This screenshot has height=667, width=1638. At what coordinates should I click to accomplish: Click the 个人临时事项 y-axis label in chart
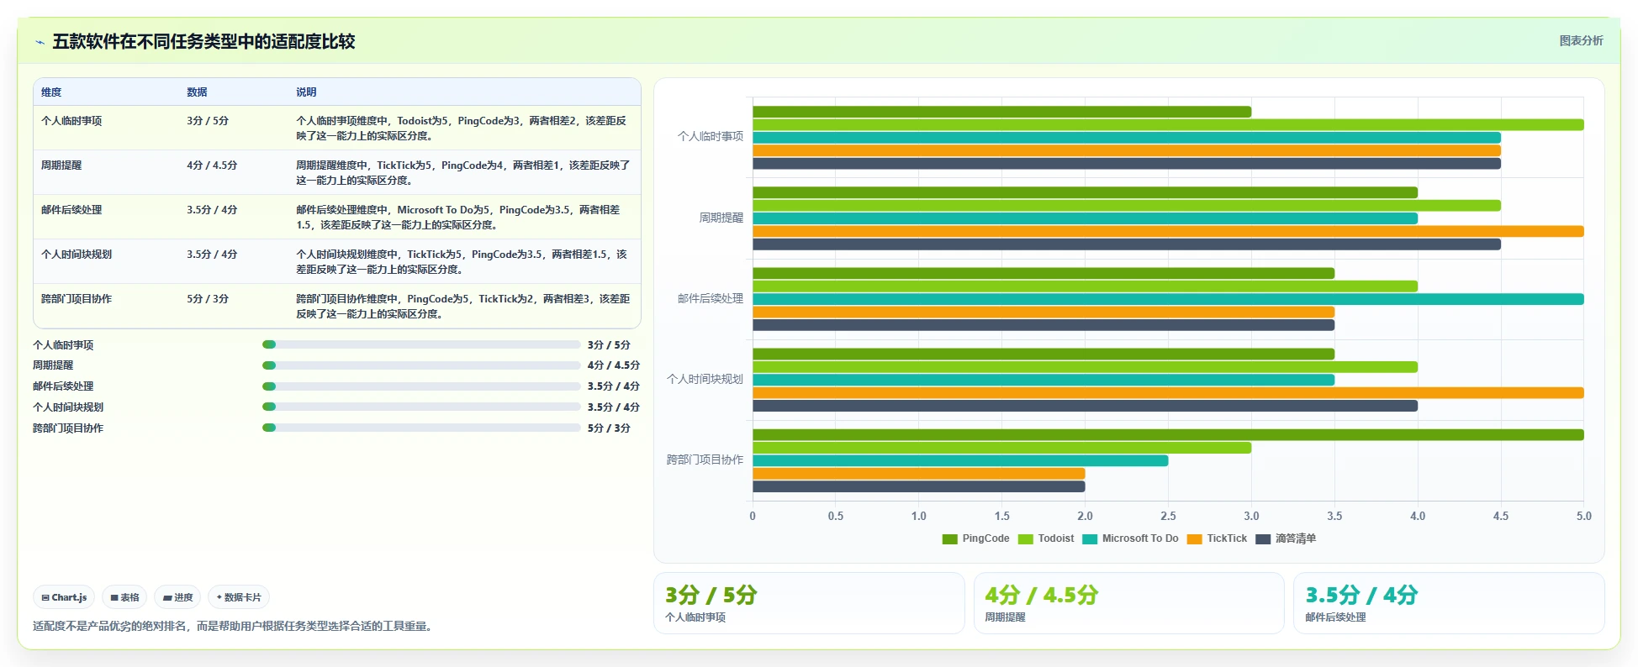[x=711, y=136]
